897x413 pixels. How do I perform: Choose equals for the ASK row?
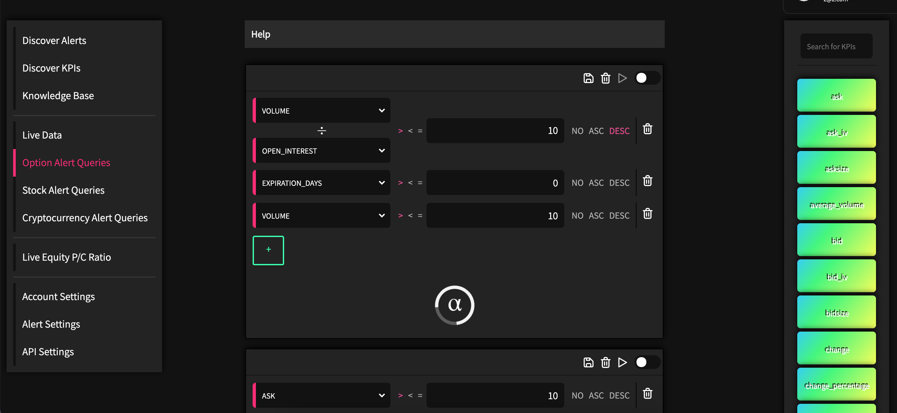pyautogui.click(x=420, y=395)
